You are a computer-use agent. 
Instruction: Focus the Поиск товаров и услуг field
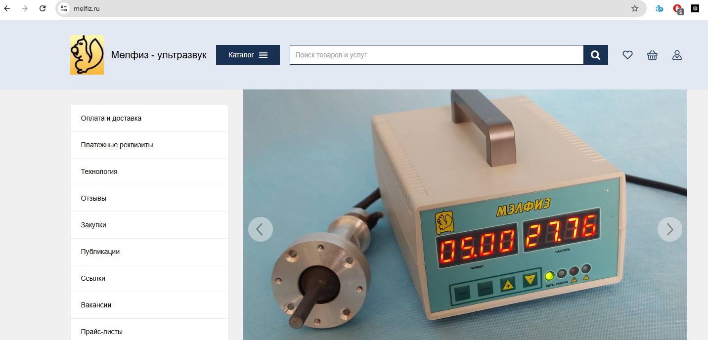[x=436, y=55]
